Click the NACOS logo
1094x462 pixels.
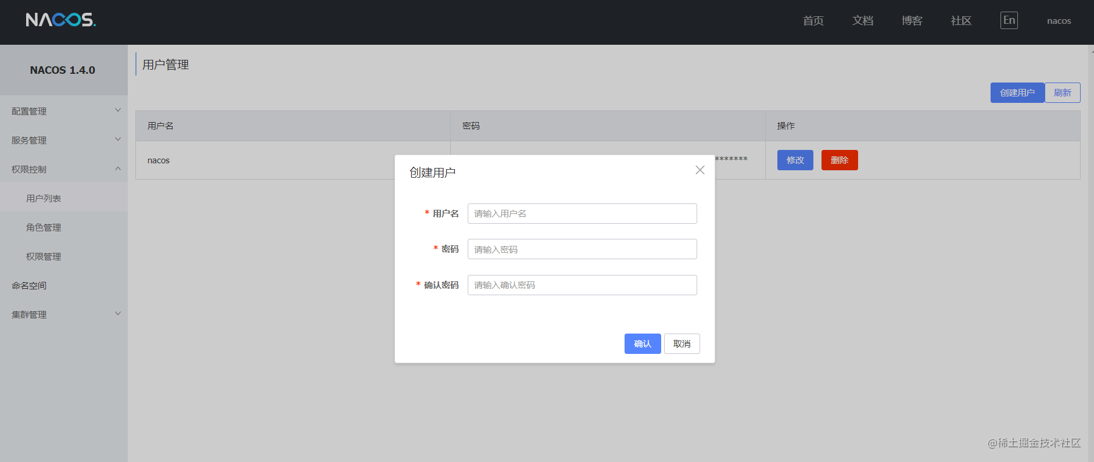click(x=61, y=20)
